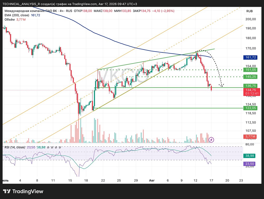The height and width of the screenshot is (199, 264).
Task: Click the teal RSI axis label 38,98
Action: [x=249, y=156]
